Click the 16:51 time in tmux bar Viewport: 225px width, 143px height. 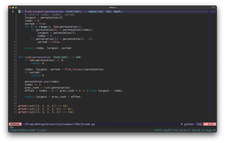coord(196,130)
